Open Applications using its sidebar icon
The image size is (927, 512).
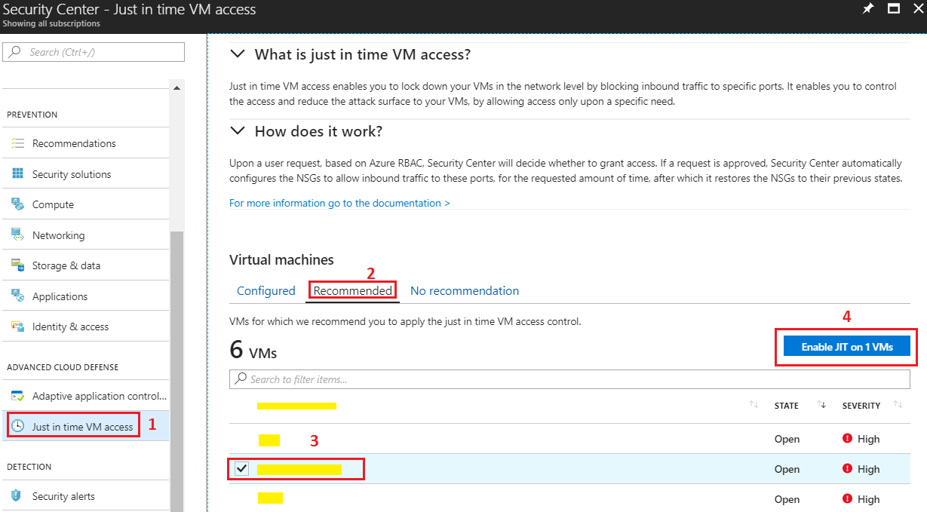pyautogui.click(x=18, y=296)
